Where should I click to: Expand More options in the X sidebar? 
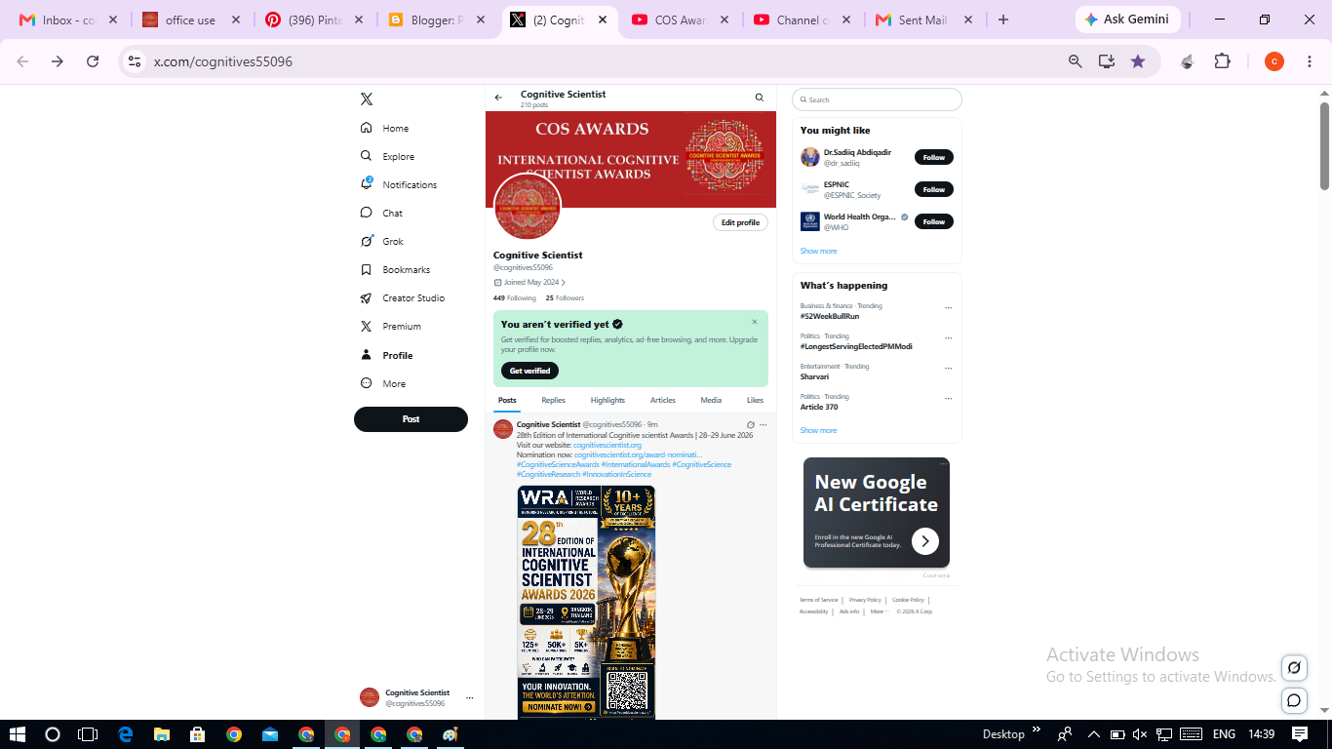[x=383, y=383]
